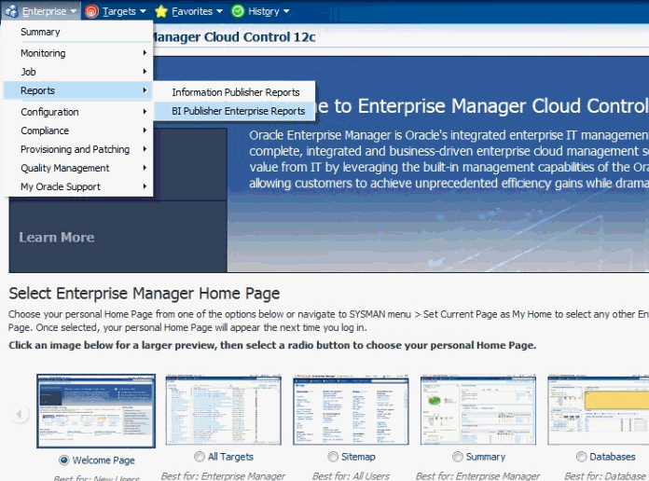Click the Favorites star icon
Viewport: 649px width, 481px height.
[161, 11]
